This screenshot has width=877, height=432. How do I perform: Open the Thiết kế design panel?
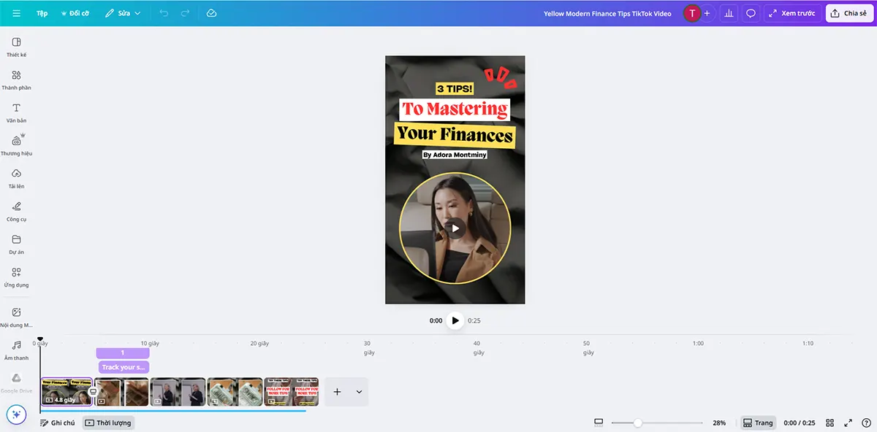point(16,47)
